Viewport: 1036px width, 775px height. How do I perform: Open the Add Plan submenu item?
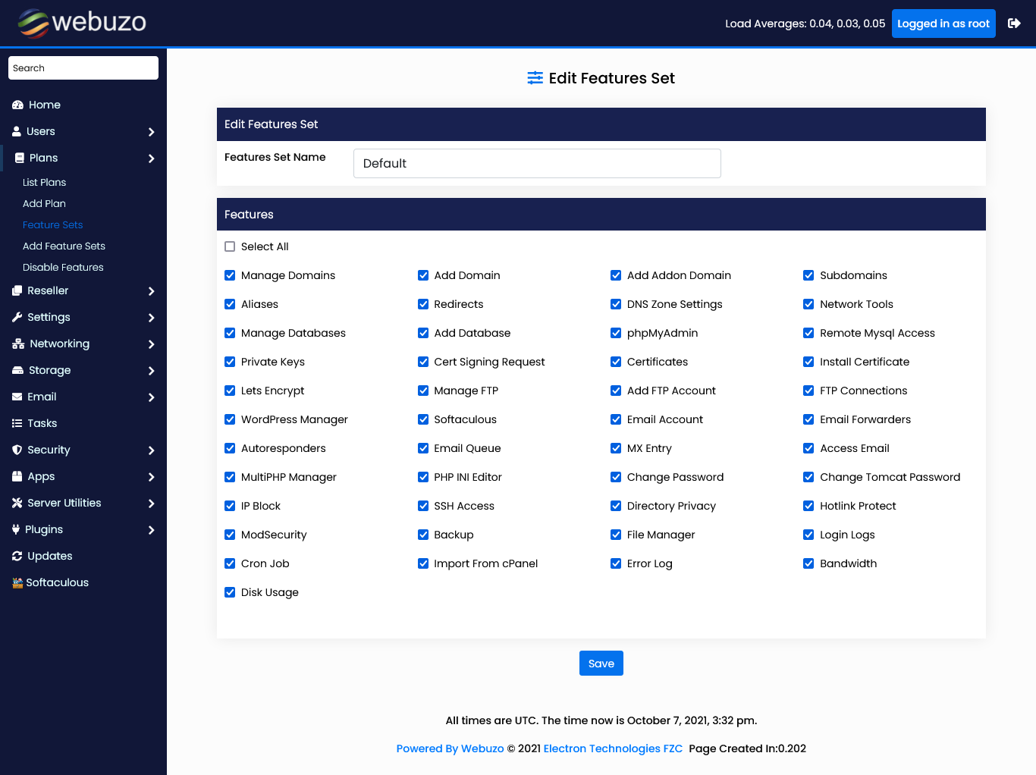click(x=44, y=204)
